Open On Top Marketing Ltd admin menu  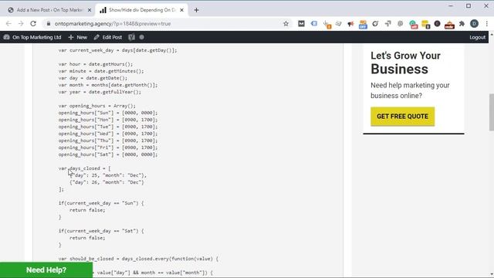(x=32, y=37)
